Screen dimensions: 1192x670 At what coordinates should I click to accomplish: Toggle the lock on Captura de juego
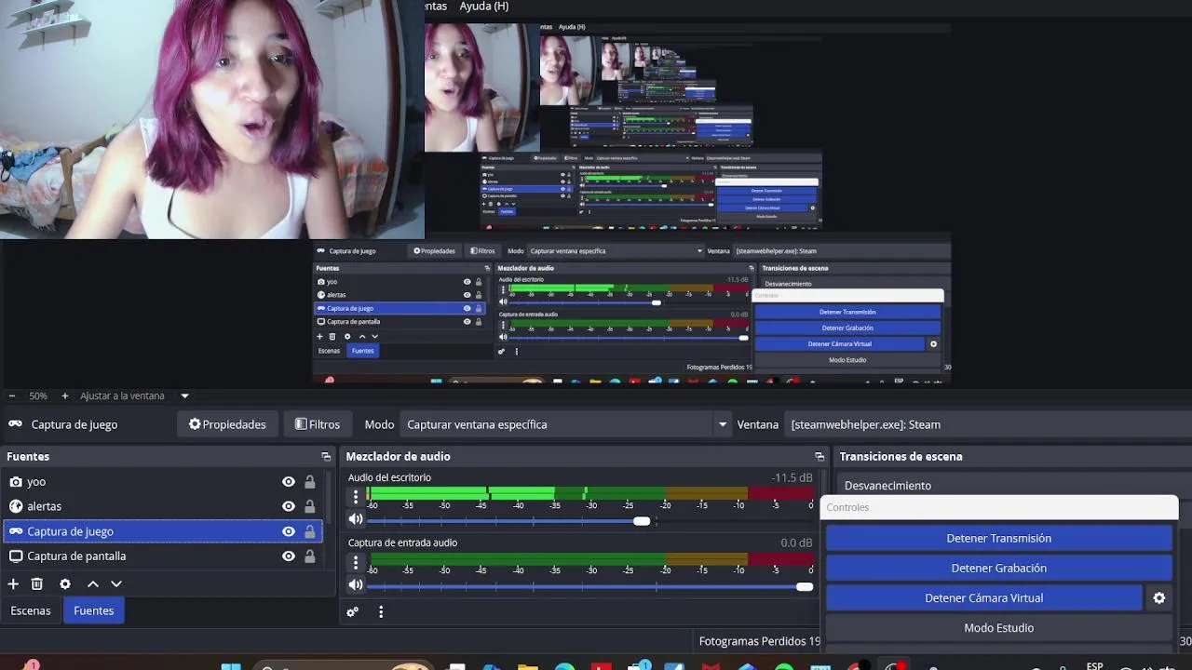pos(310,531)
